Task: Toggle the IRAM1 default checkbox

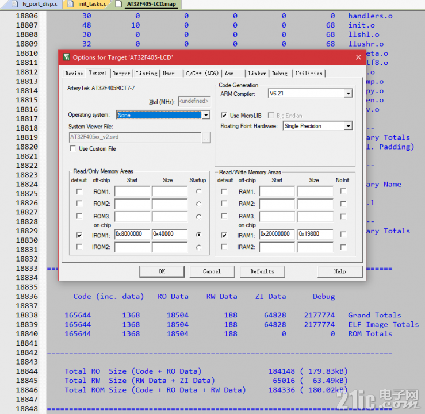Action: tap(224, 235)
